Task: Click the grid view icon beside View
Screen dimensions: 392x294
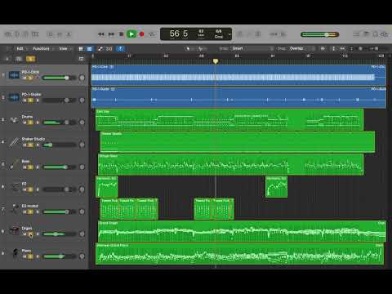Action: click(81, 49)
